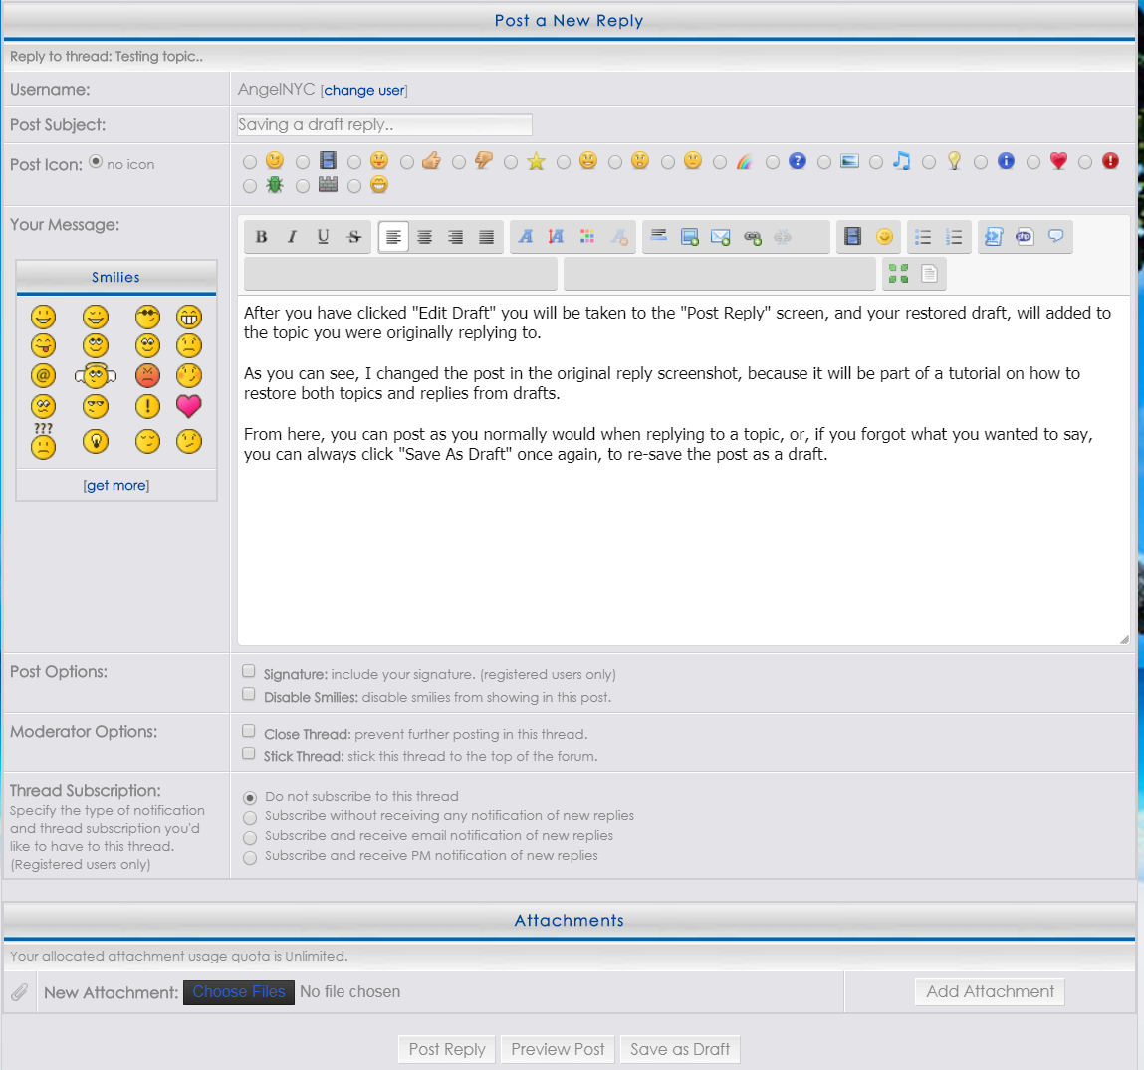Remove formatting from selected text

[619, 236]
